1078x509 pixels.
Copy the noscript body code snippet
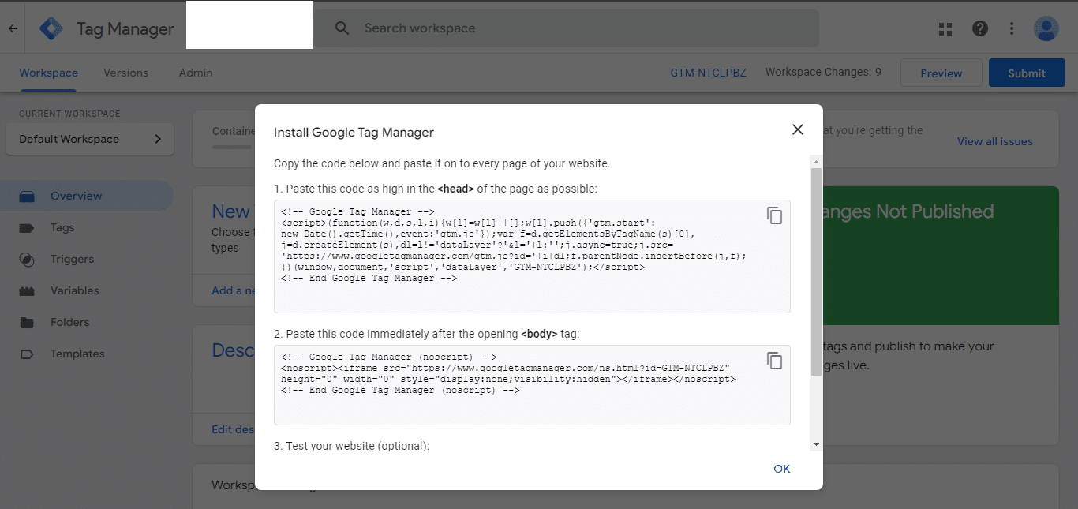tap(774, 361)
